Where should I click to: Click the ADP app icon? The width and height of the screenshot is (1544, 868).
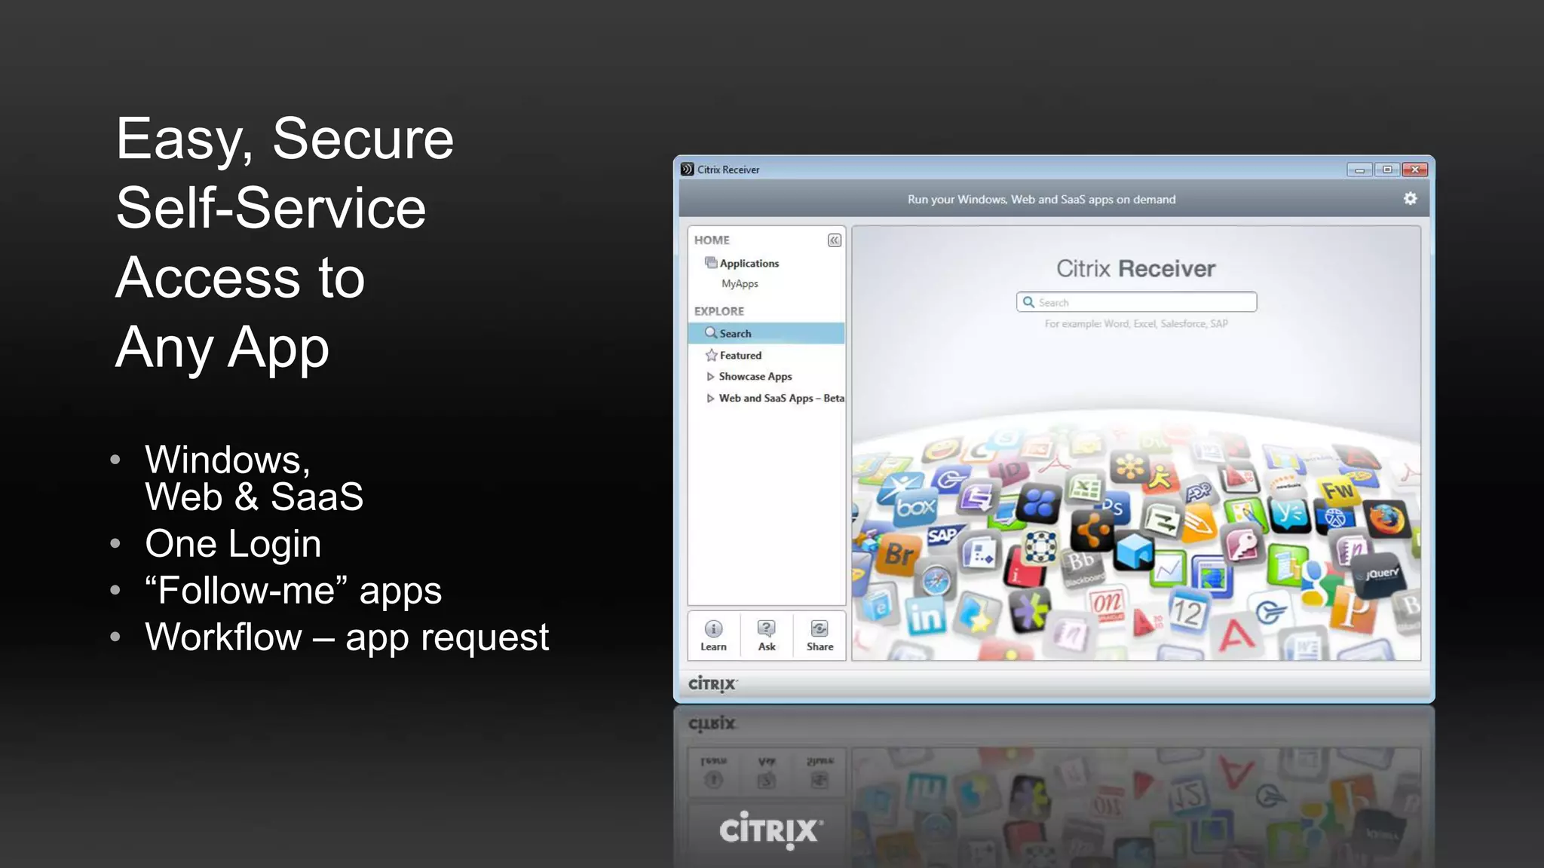tap(1198, 493)
